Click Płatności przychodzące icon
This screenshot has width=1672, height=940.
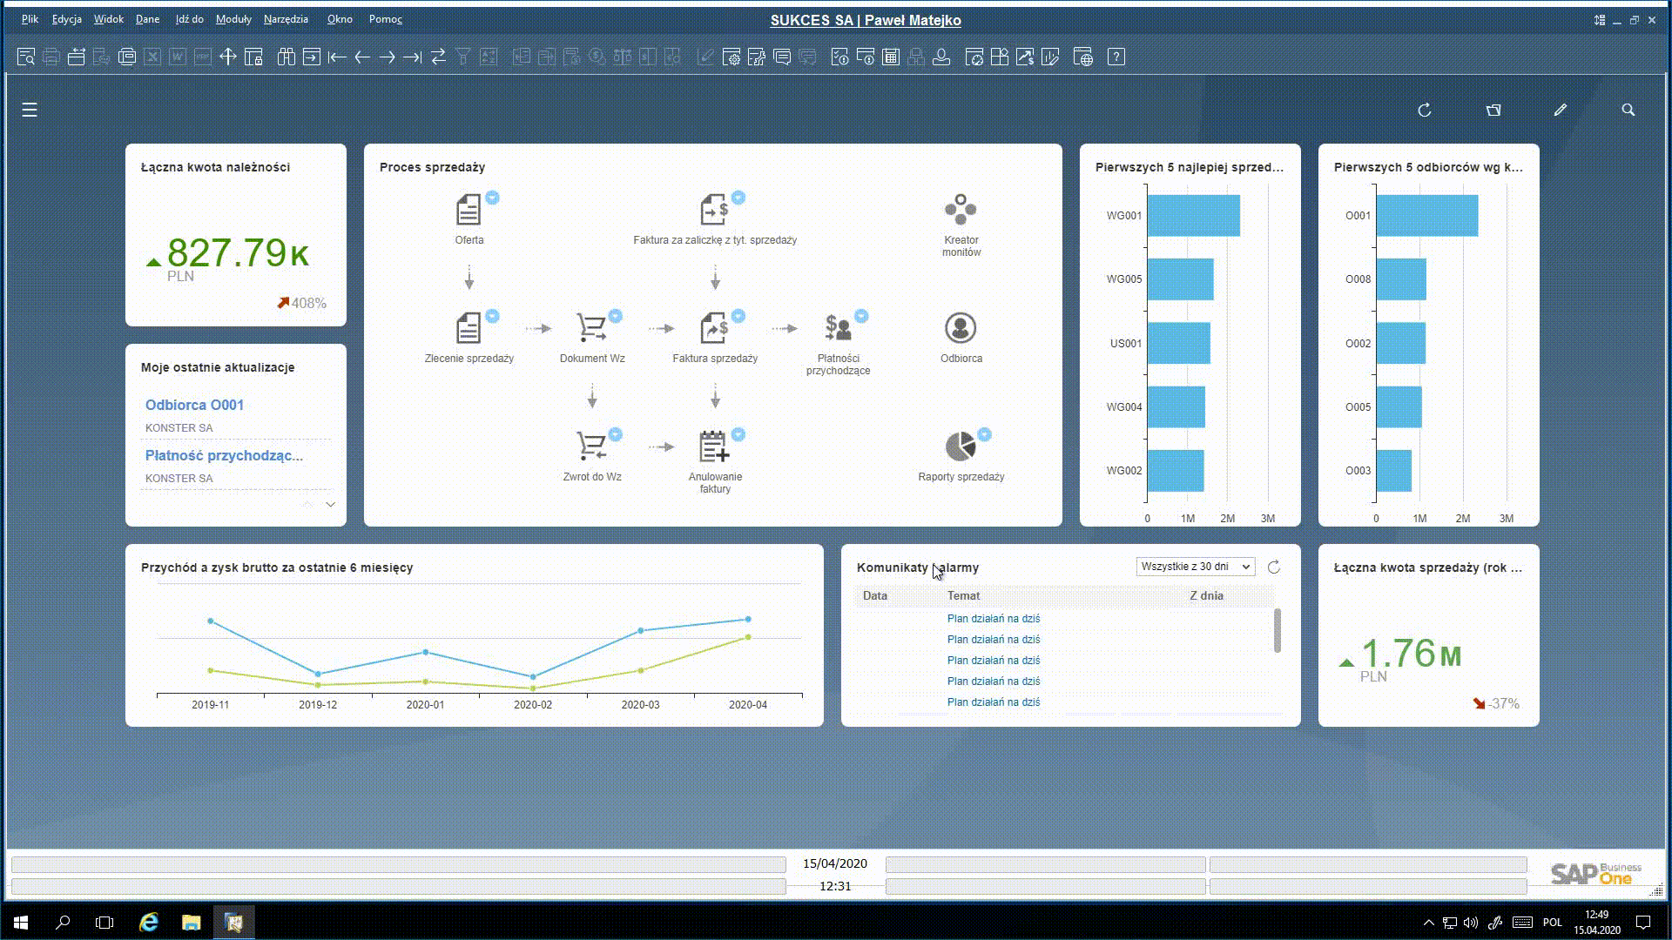(838, 328)
